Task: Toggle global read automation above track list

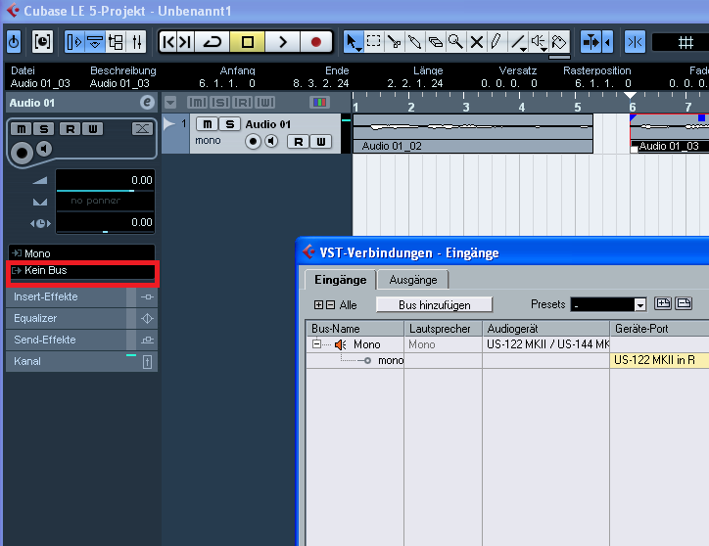Action: (243, 103)
